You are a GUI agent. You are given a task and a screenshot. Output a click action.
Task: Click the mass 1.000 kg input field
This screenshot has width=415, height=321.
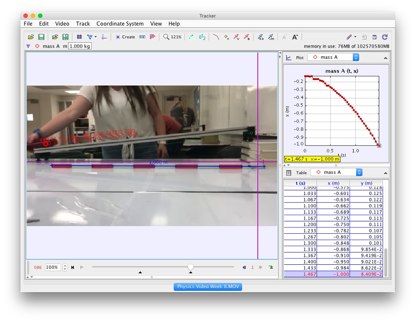point(80,46)
